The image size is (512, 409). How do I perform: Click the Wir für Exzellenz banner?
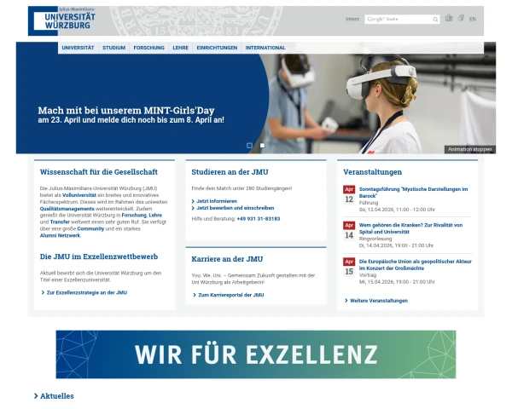256,354
